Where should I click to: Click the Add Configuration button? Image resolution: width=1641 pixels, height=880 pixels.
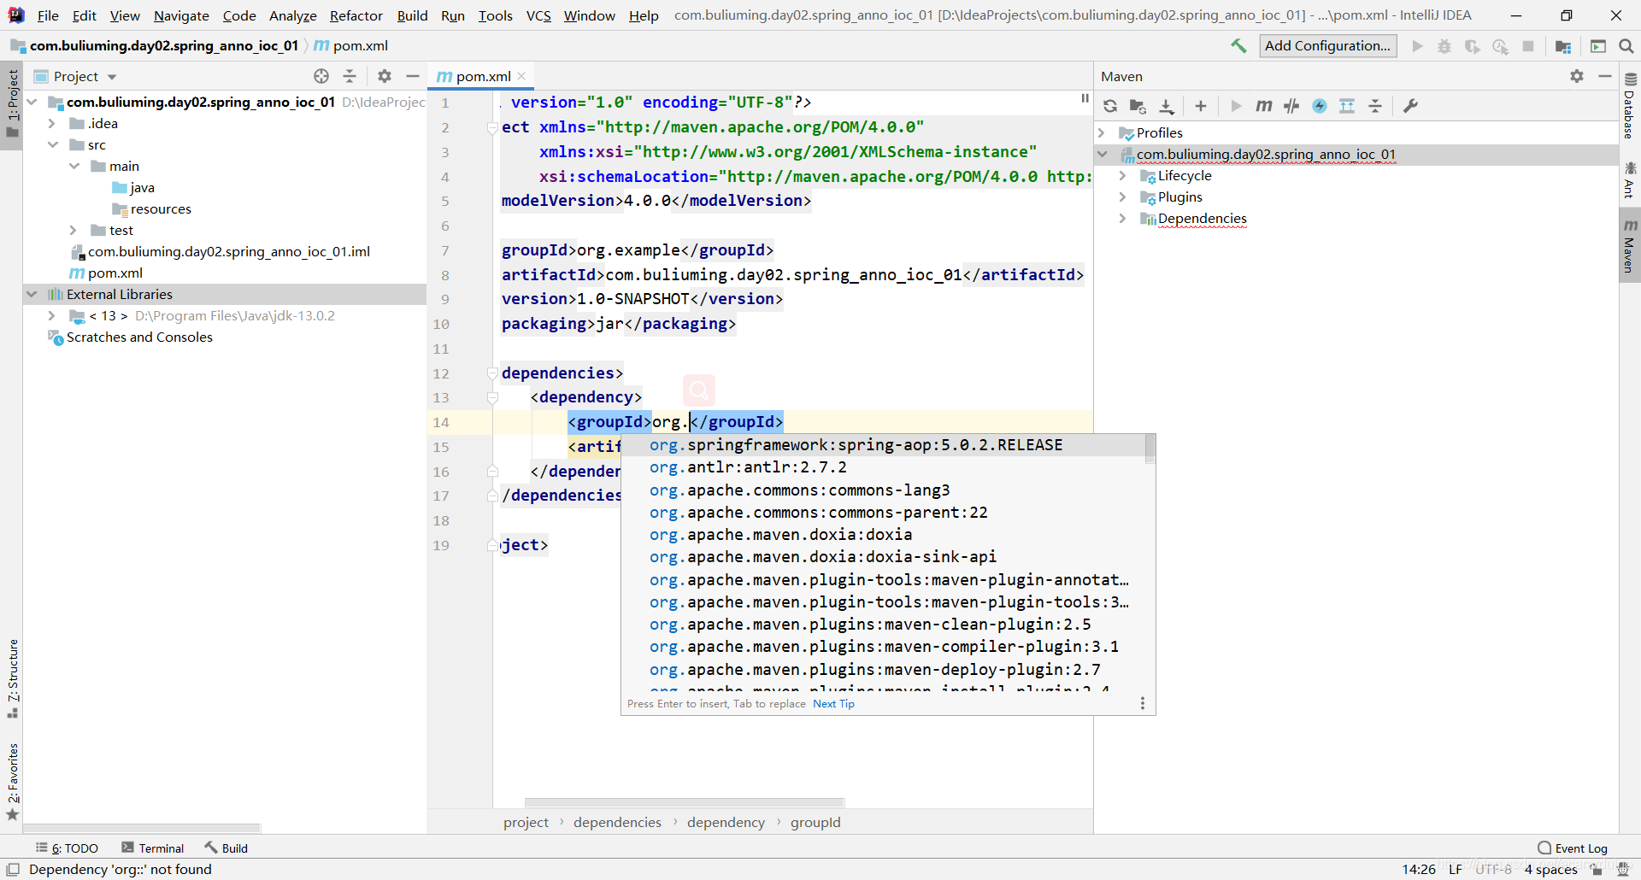tap(1327, 46)
